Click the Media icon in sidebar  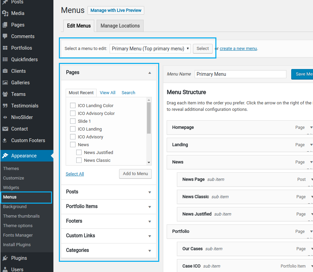(5, 13)
